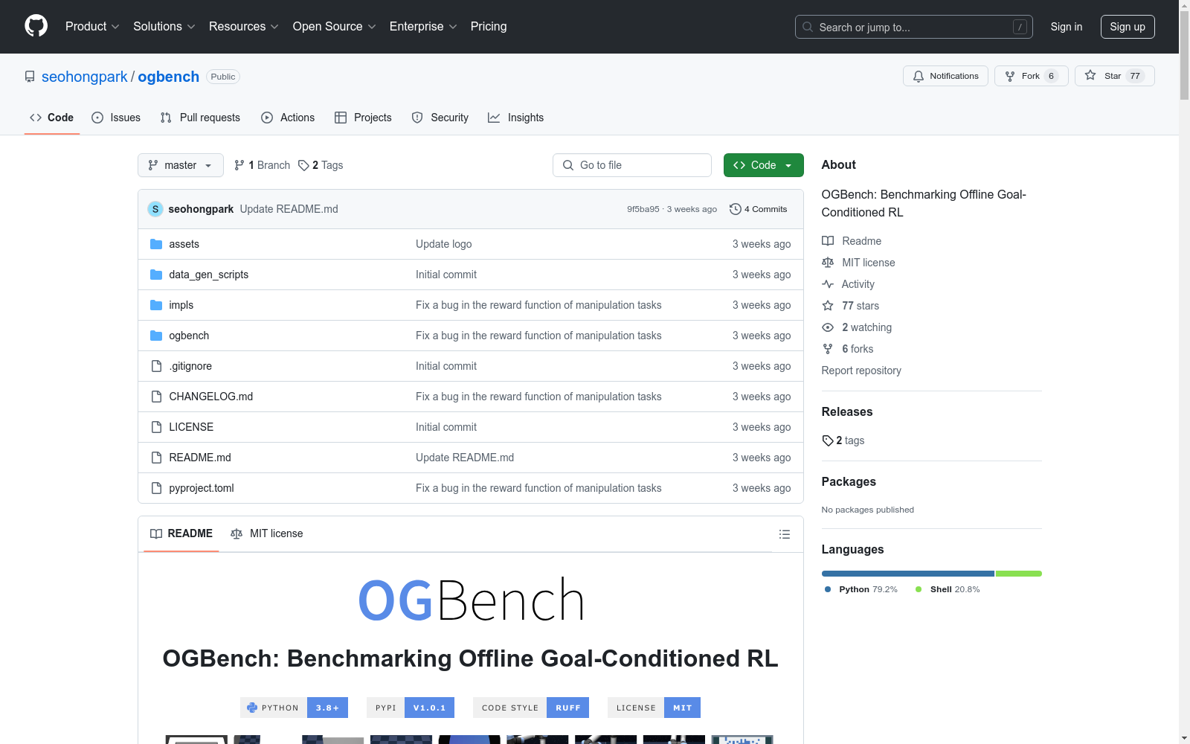
Task: Click the Shell segment of languages bar
Action: point(1019,574)
